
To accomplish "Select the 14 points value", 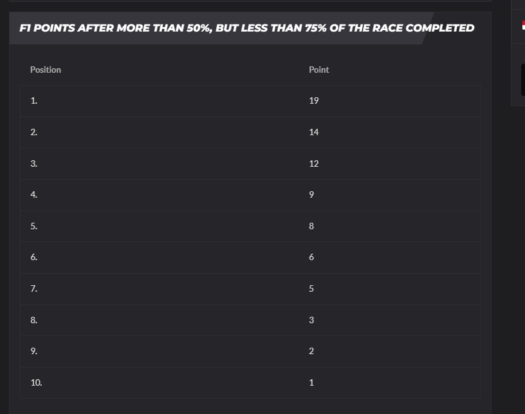I will pyautogui.click(x=314, y=132).
